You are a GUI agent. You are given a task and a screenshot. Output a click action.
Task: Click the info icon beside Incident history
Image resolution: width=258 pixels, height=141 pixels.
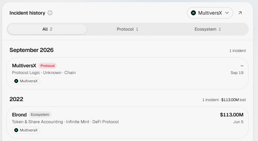coord(50,13)
